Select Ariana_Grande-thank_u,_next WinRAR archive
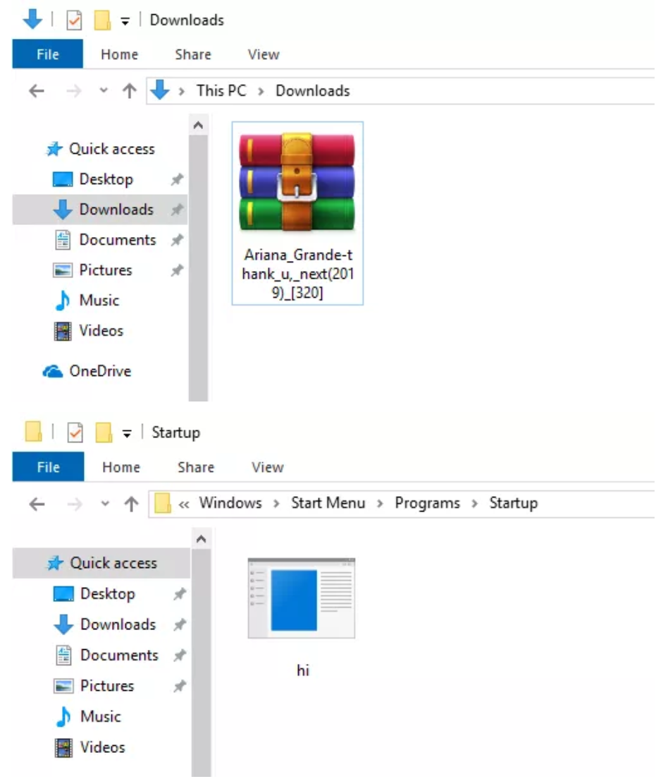This screenshot has width=656, height=779. [297, 213]
